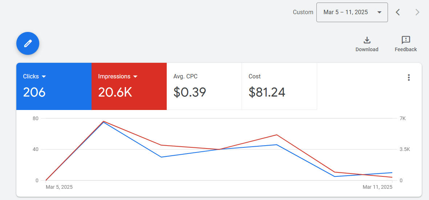
Task: Click the Feedback text label
Action: tap(406, 49)
